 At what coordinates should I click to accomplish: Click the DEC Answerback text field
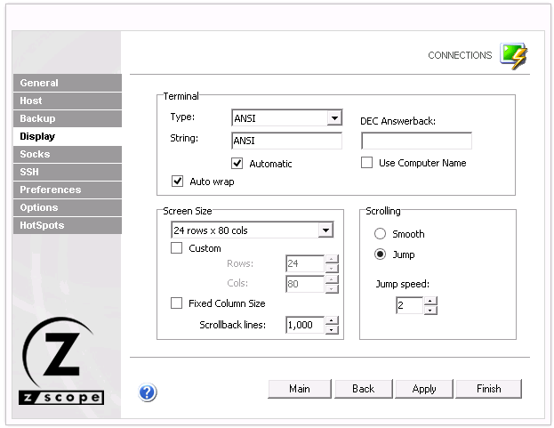click(x=416, y=141)
